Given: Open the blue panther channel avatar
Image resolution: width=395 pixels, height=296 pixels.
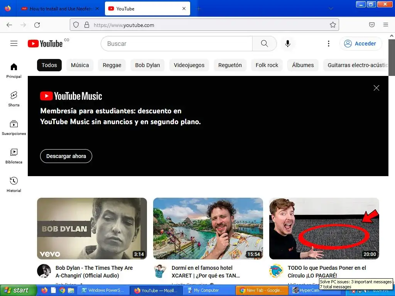Looking at the screenshot, I should coord(276,271).
